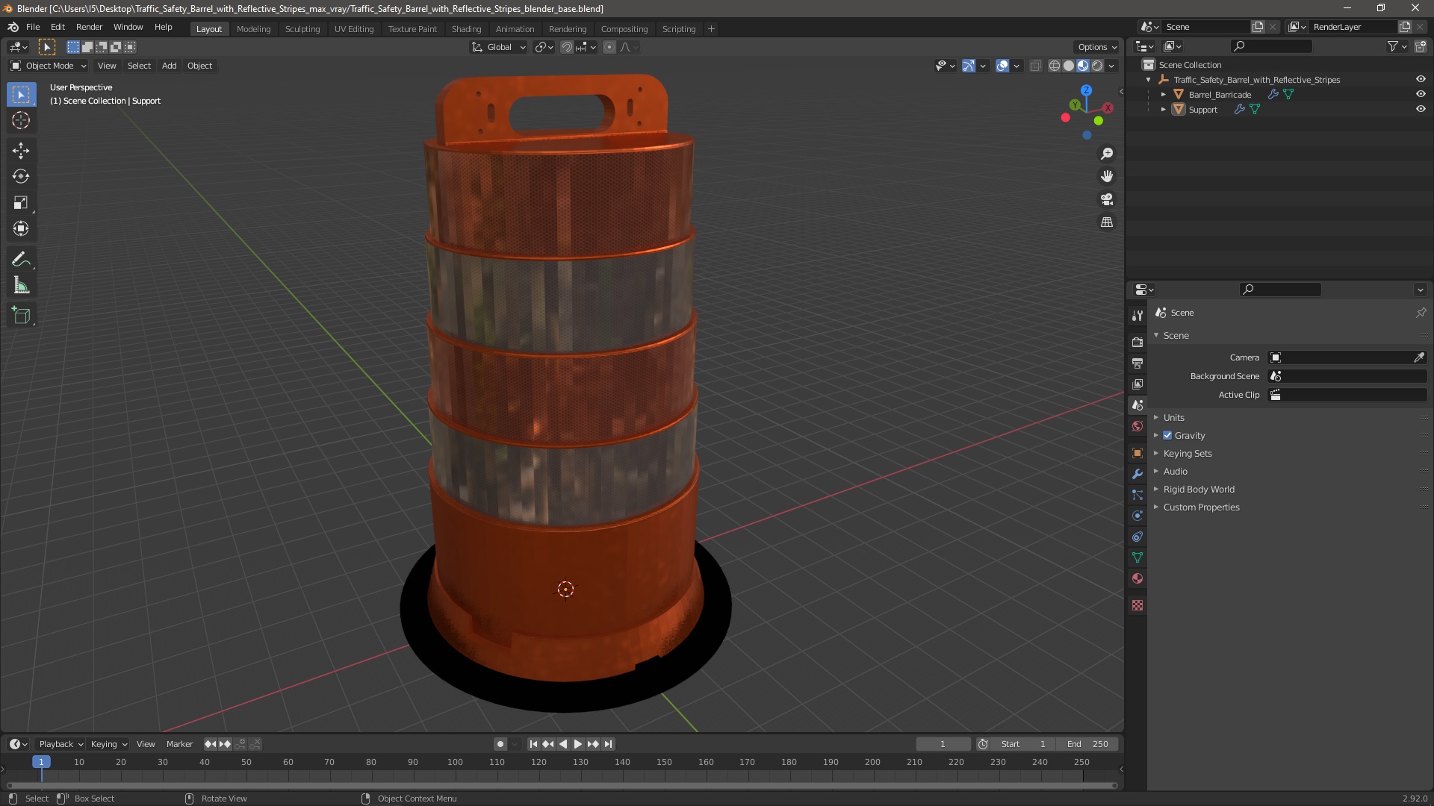Open the Modifier properties tab
The width and height of the screenshot is (1434, 806).
1137,474
